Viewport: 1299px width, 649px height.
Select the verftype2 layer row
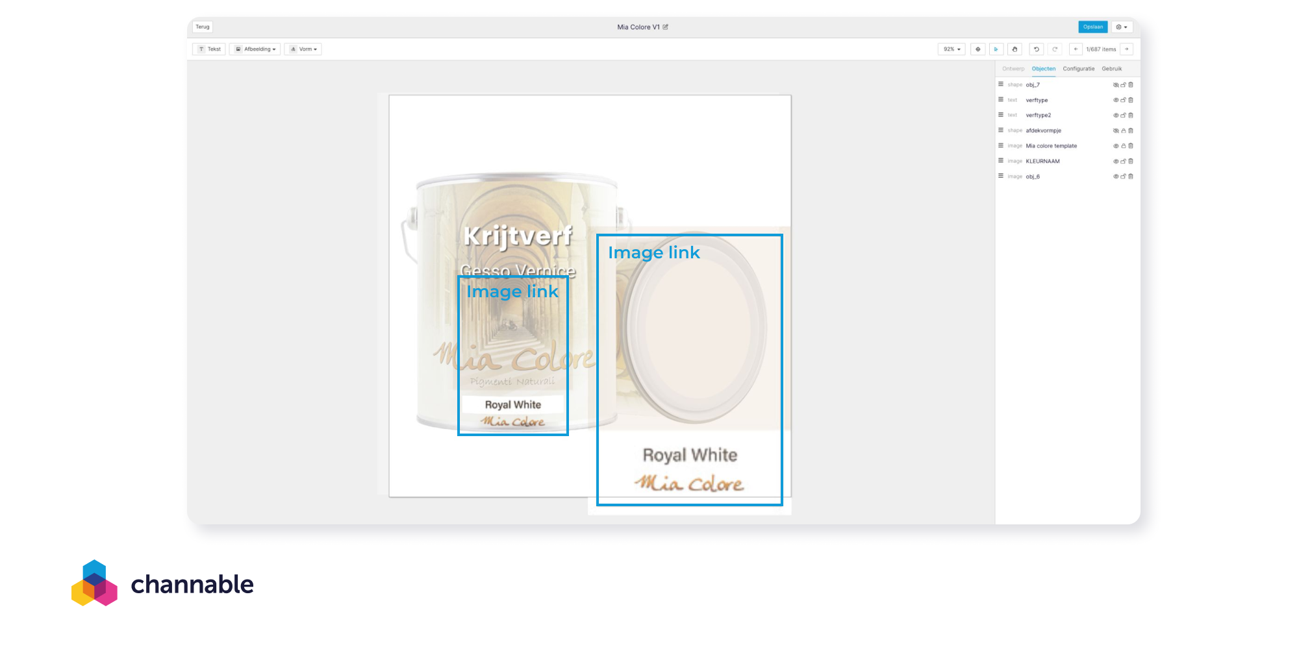(x=1066, y=116)
